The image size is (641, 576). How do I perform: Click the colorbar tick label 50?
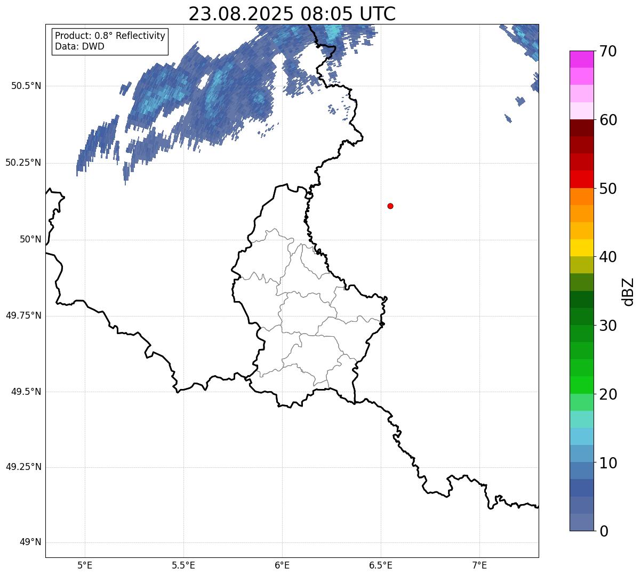[608, 189]
